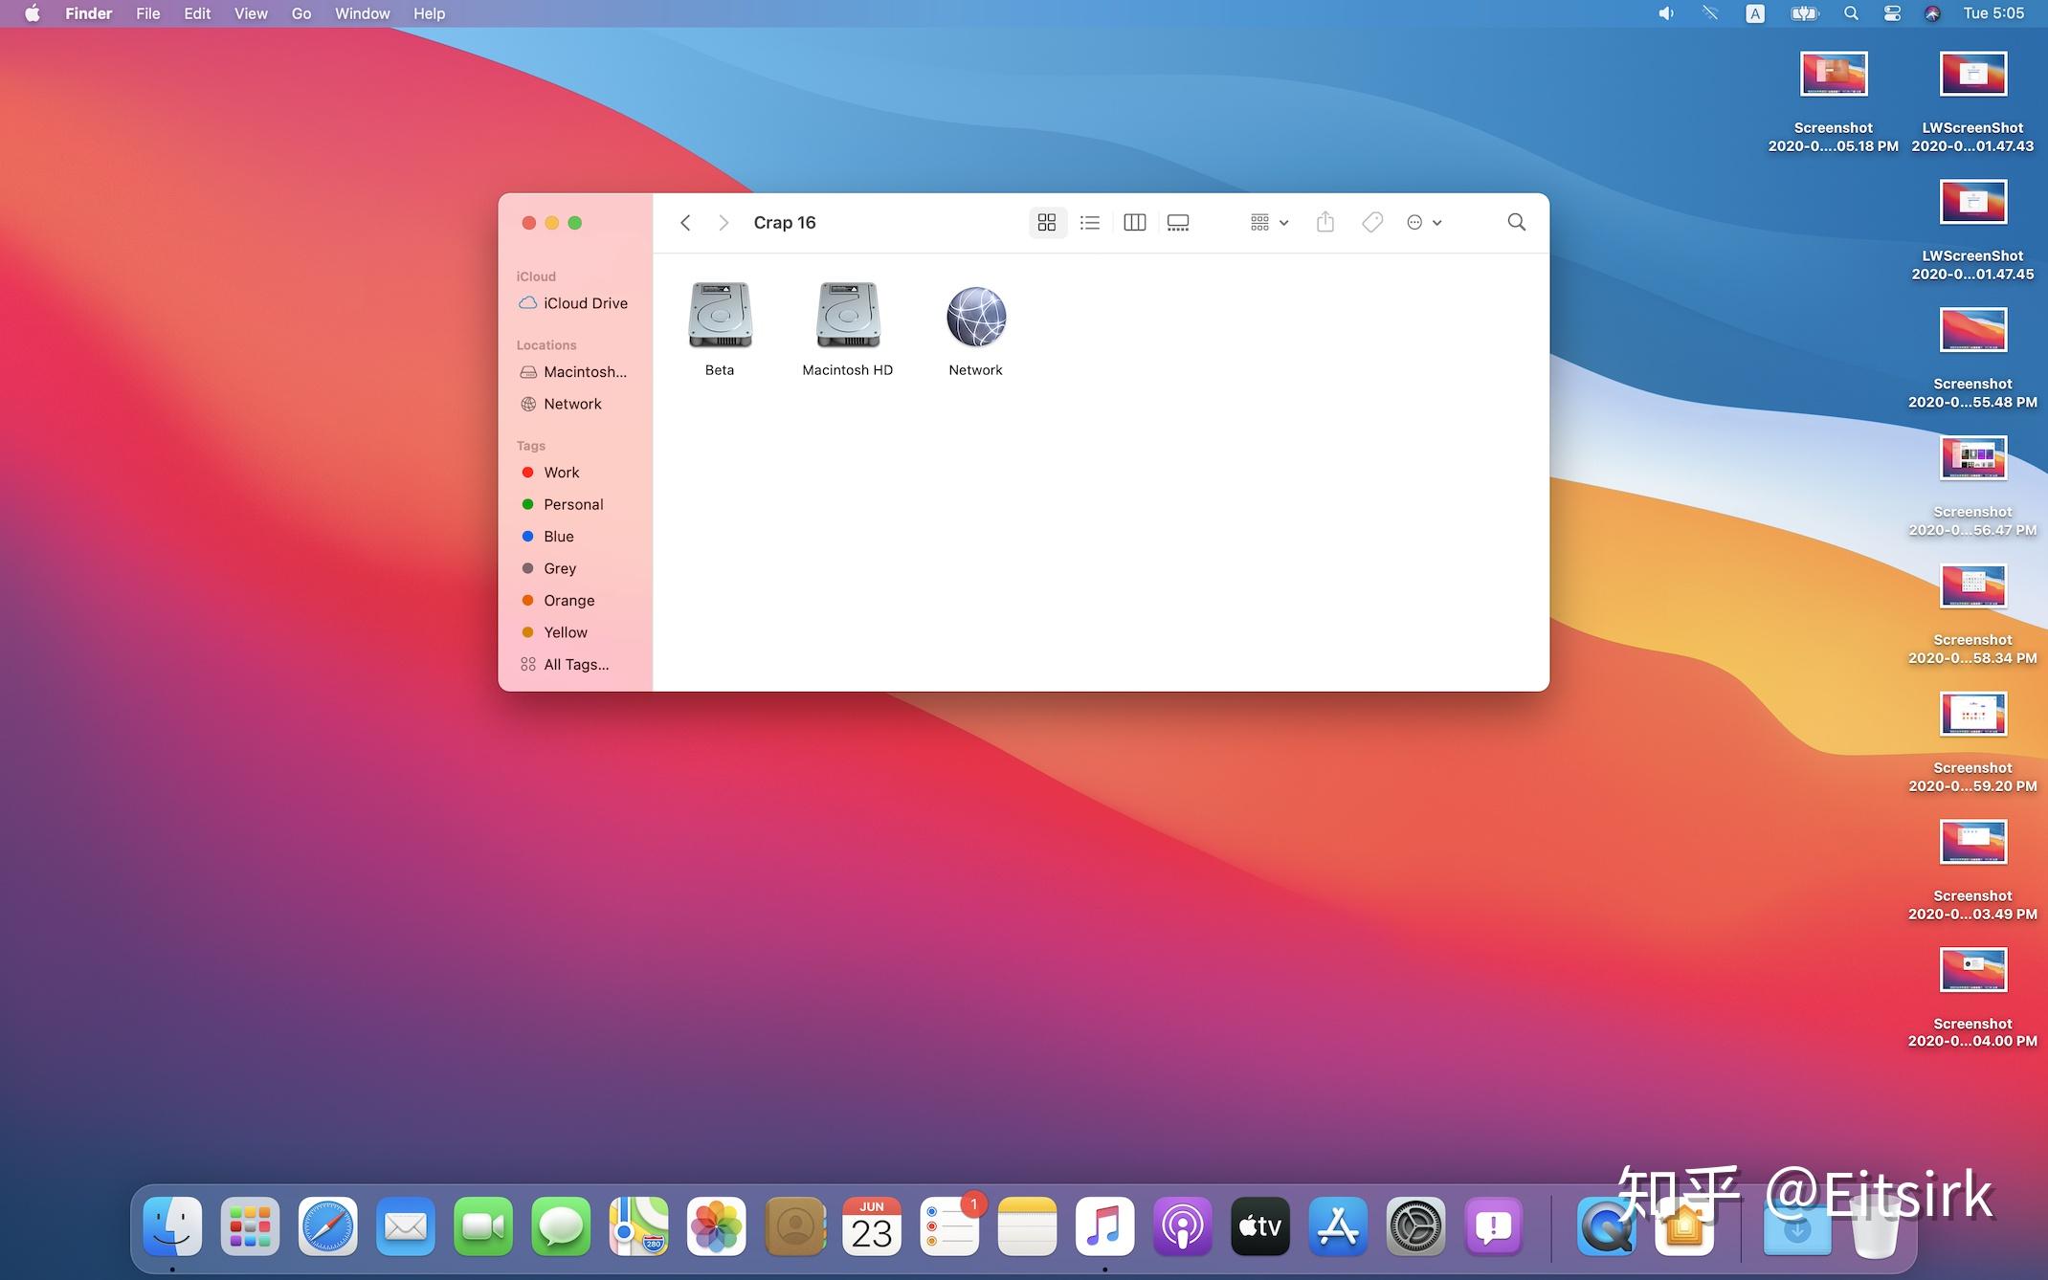The image size is (2048, 1280).
Task: Click the Edit Tags toolbar icon
Action: [1371, 223]
